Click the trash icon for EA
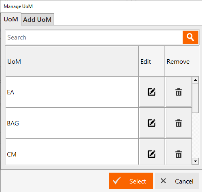 coord(179,92)
